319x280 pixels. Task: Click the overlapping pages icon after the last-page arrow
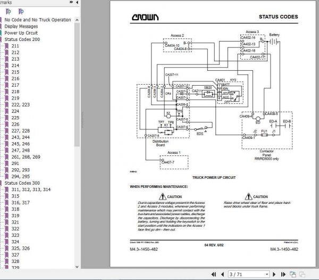(293, 274)
